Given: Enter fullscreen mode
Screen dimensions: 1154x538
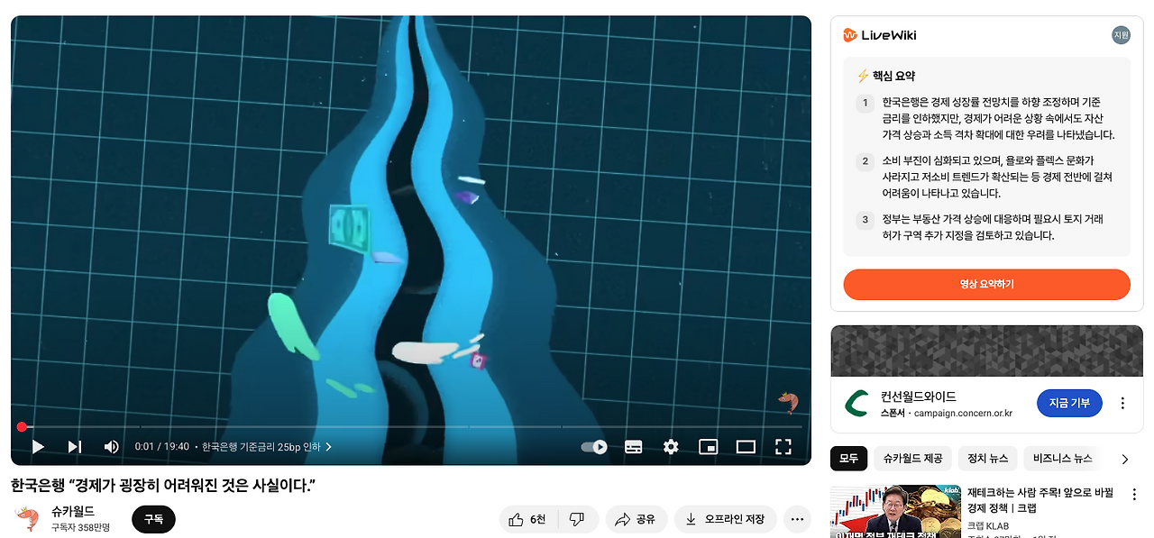Looking at the screenshot, I should point(783,446).
